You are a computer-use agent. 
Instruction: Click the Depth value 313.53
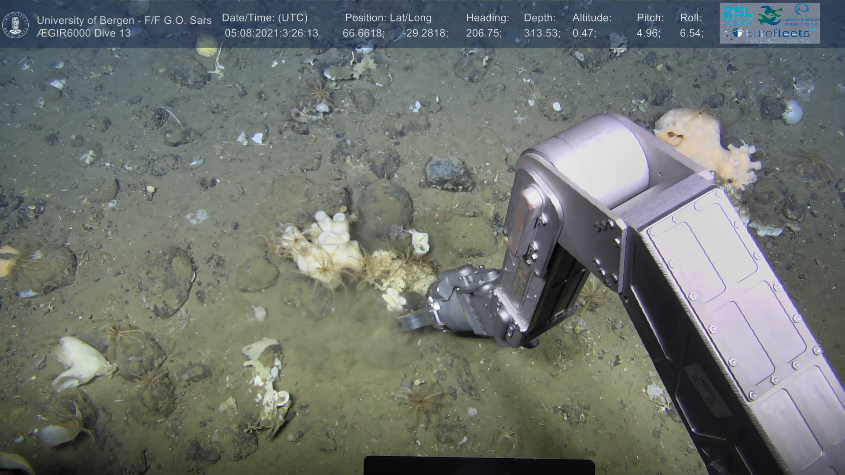[x=542, y=33]
